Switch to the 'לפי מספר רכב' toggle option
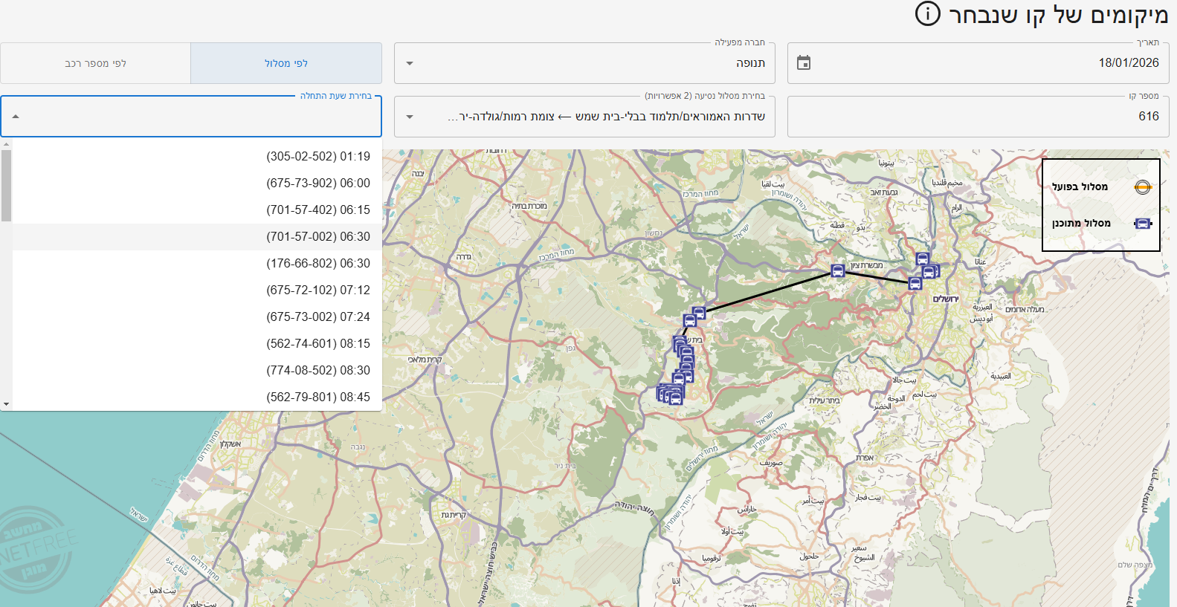 [x=96, y=63]
